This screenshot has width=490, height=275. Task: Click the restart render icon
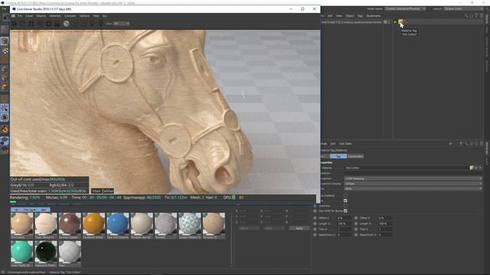pos(22,24)
